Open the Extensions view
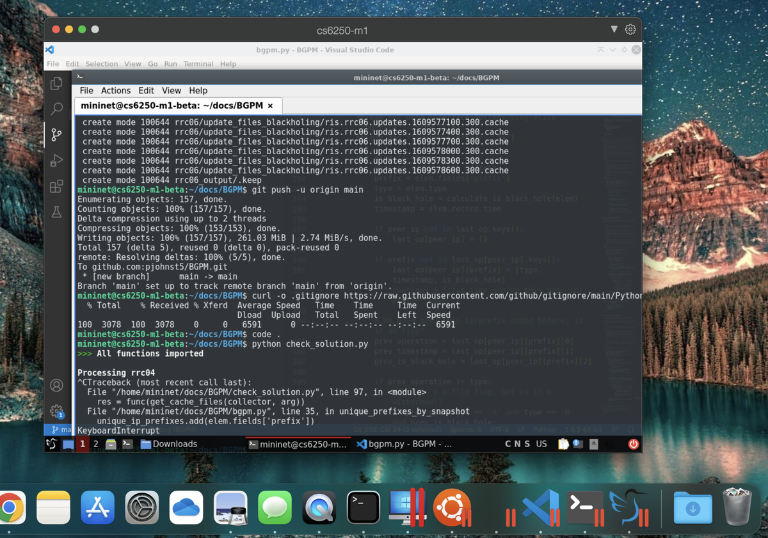This screenshot has height=538, width=768. (x=57, y=186)
